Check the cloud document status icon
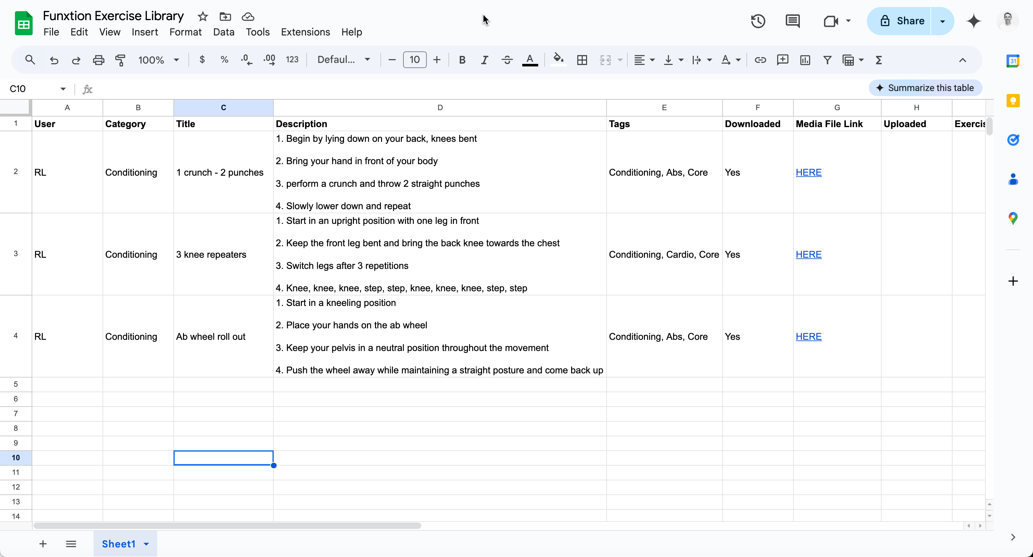The height and width of the screenshot is (557, 1033). point(248,16)
